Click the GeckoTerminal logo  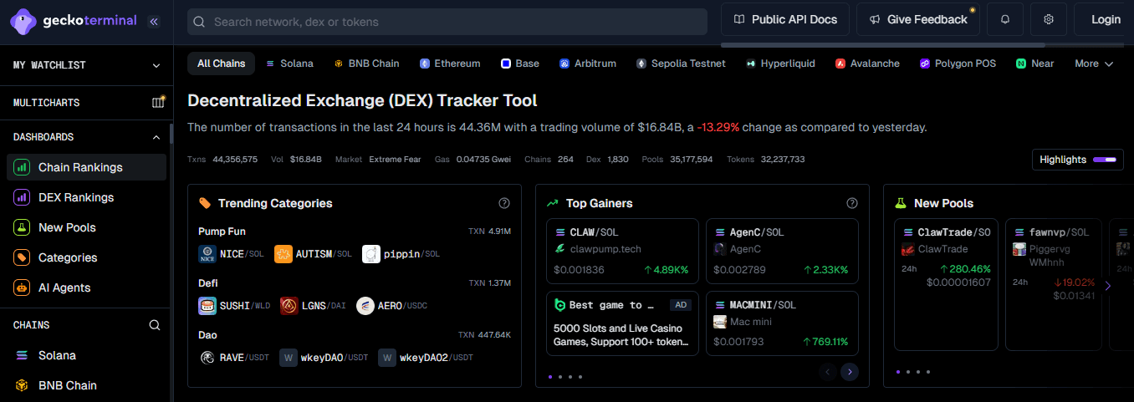click(x=74, y=21)
